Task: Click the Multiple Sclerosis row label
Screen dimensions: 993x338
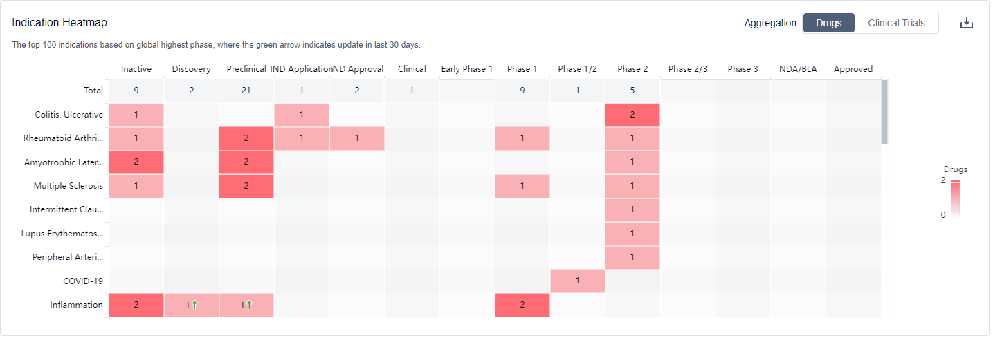Action: (x=69, y=187)
